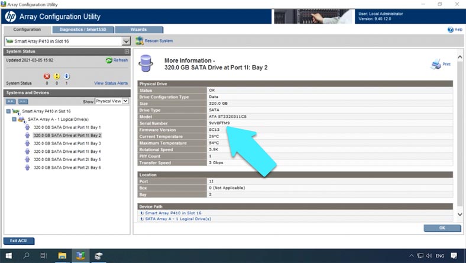
Task: Switch to Diagnostics / SmartSSD tab
Action: coord(83,30)
